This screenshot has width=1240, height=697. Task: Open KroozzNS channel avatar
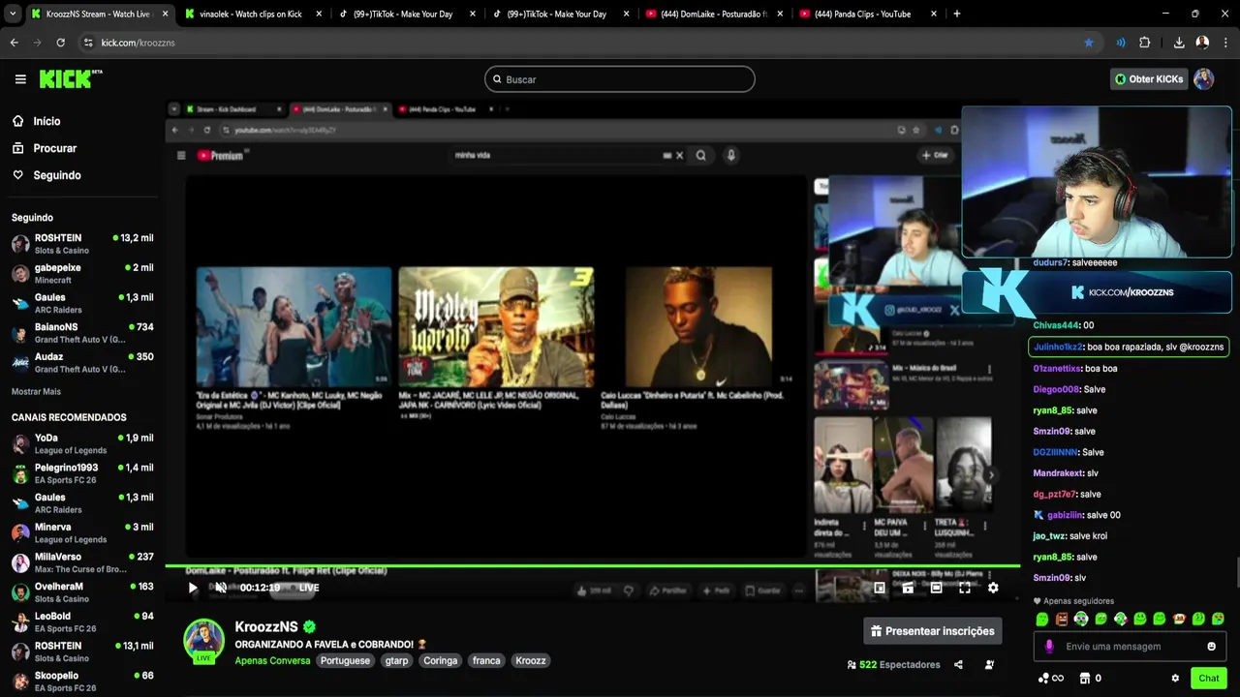click(203, 639)
